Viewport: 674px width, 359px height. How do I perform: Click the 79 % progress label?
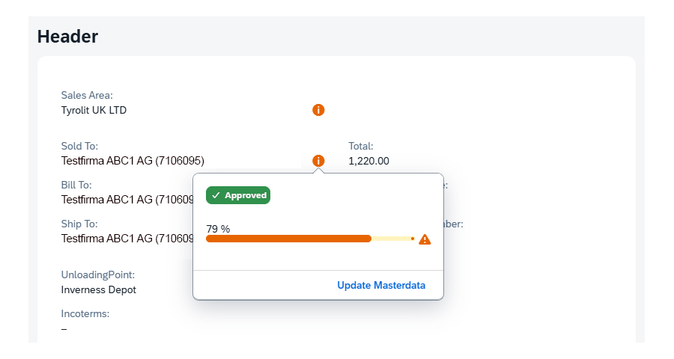click(218, 228)
